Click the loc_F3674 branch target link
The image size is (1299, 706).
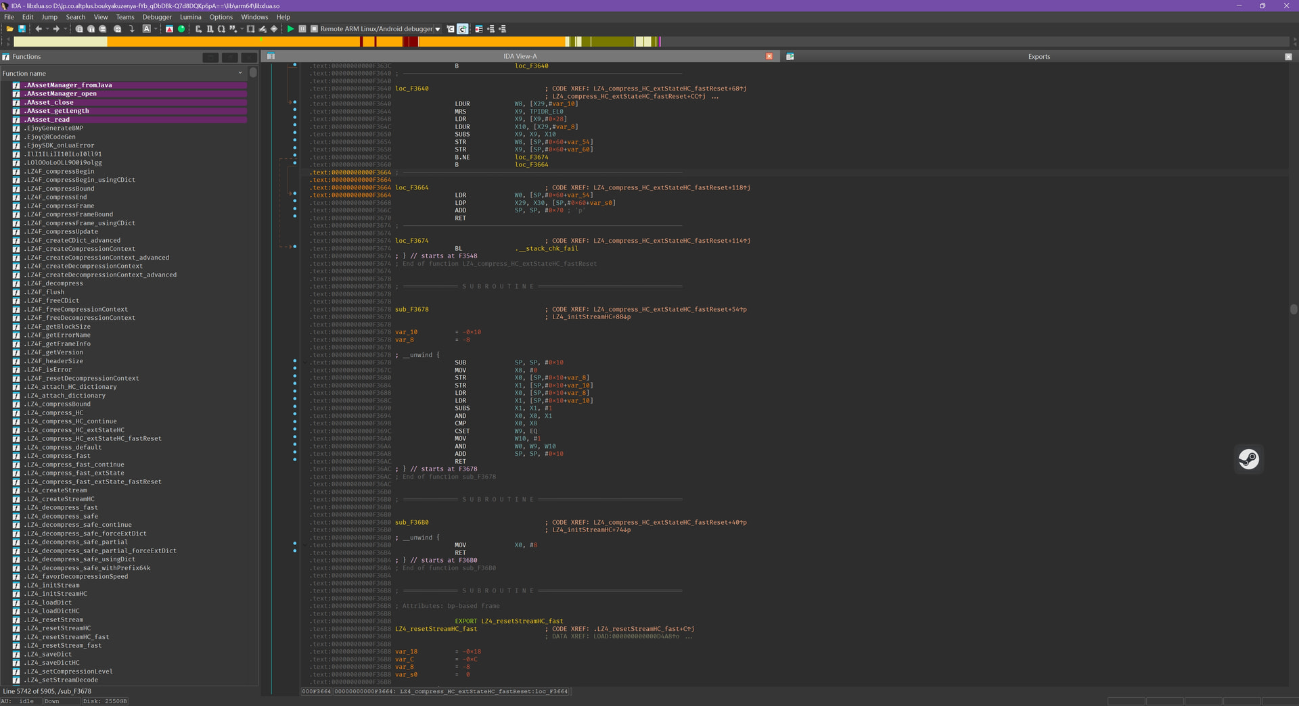point(531,157)
